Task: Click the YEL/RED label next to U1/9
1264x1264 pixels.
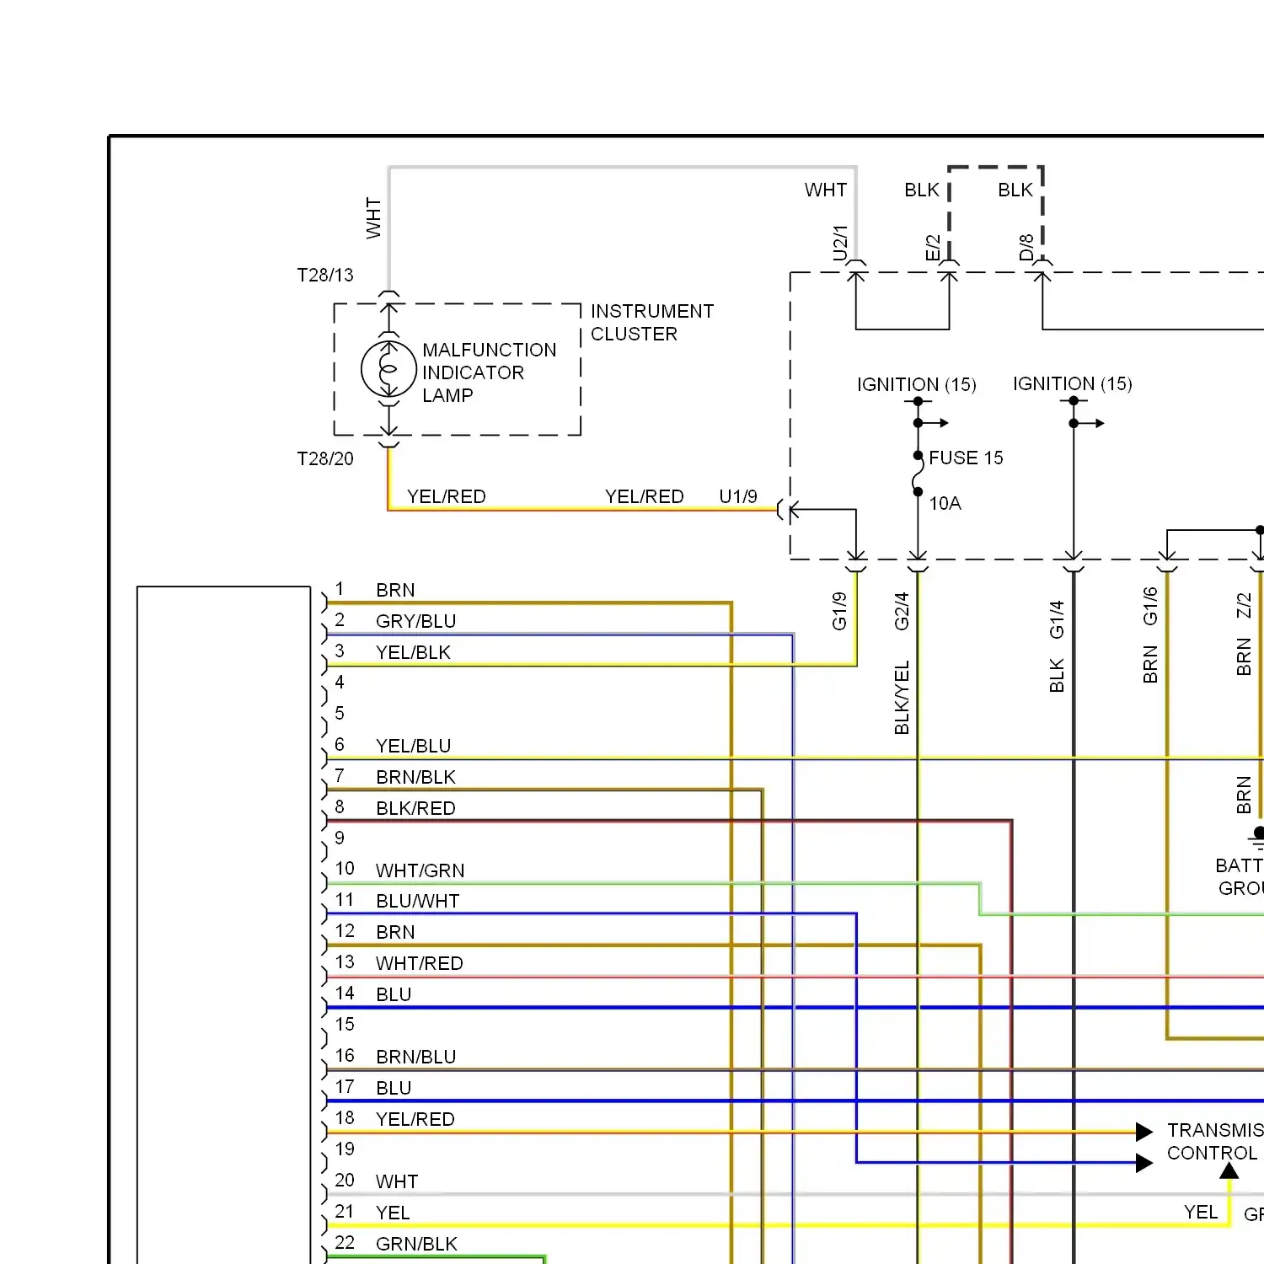Action: [644, 496]
